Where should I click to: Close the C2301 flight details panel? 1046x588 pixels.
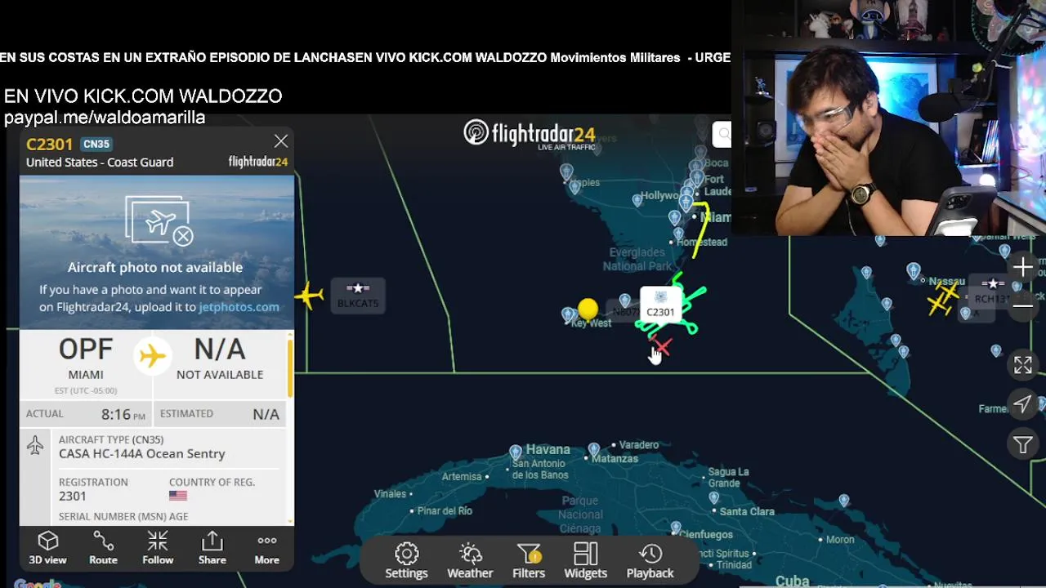tap(281, 141)
